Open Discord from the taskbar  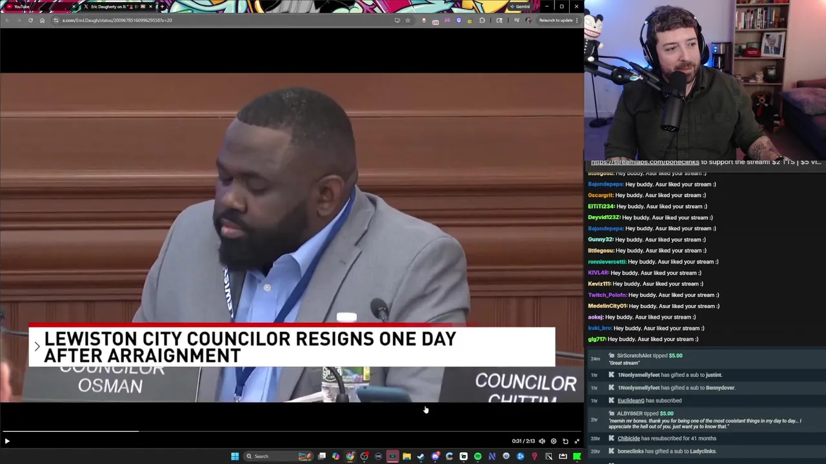pos(435,456)
